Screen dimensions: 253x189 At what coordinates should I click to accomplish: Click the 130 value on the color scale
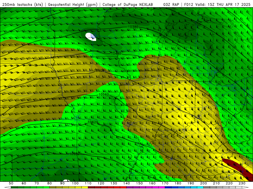click(x=114, y=183)
